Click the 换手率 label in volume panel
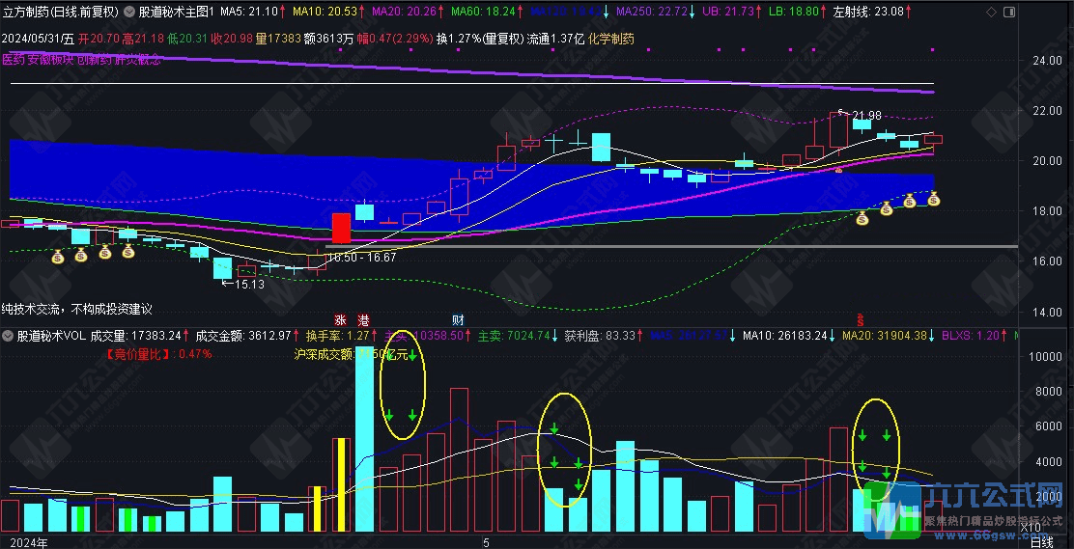The height and width of the screenshot is (549, 1074). click(324, 337)
